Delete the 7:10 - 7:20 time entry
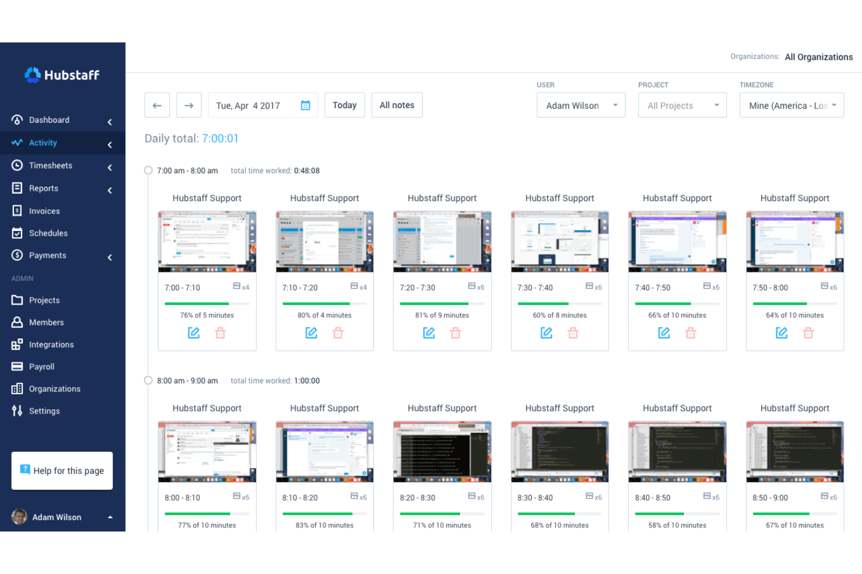862x574 pixels. 338,333
